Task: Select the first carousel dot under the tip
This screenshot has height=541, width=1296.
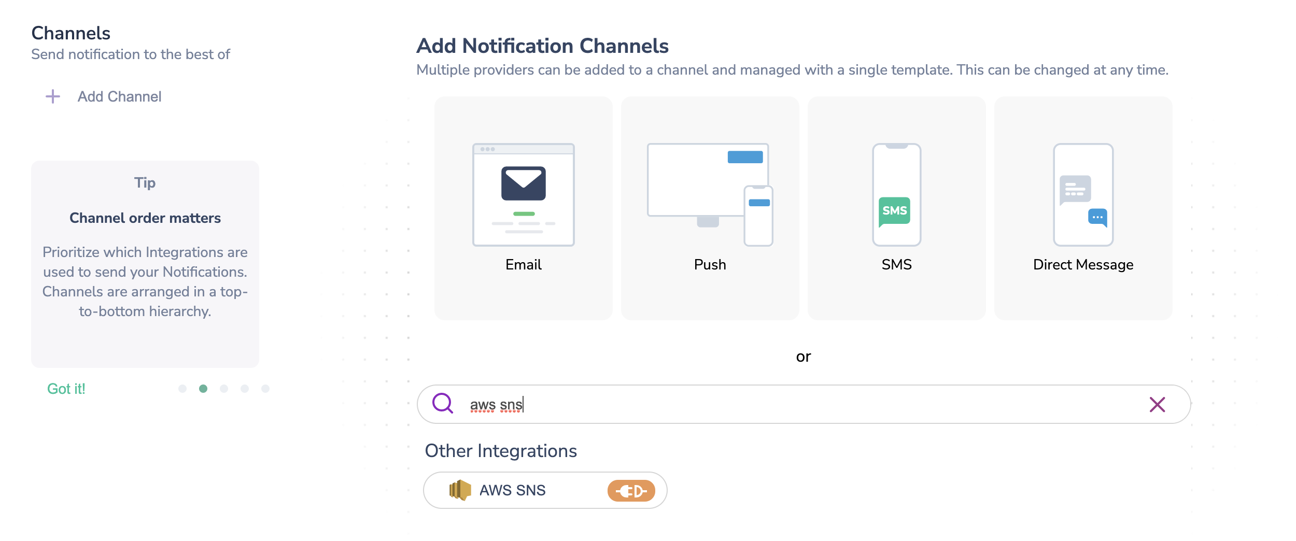Action: click(182, 388)
